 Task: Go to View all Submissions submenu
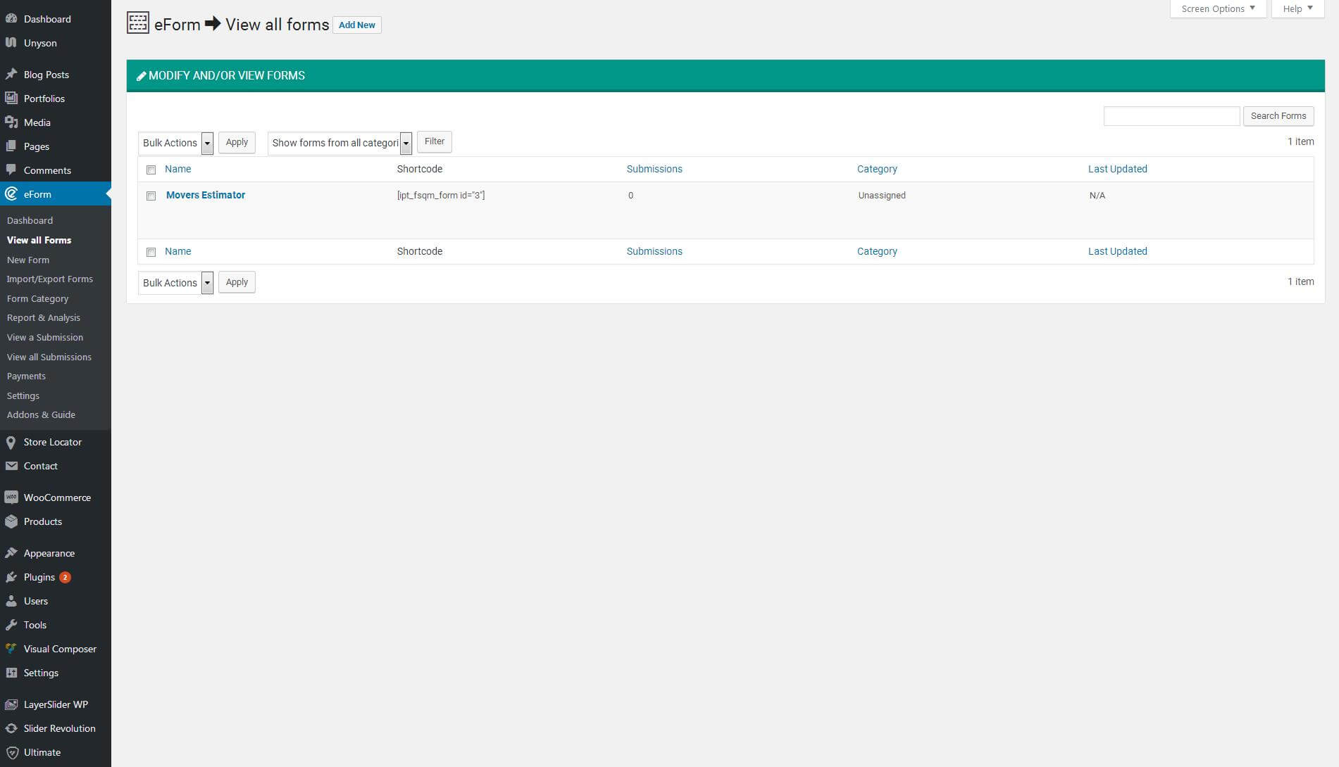point(49,357)
